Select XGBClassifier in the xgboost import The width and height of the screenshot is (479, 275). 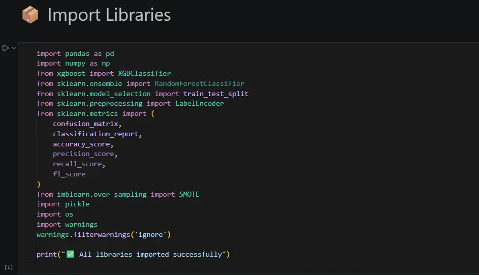[144, 73]
